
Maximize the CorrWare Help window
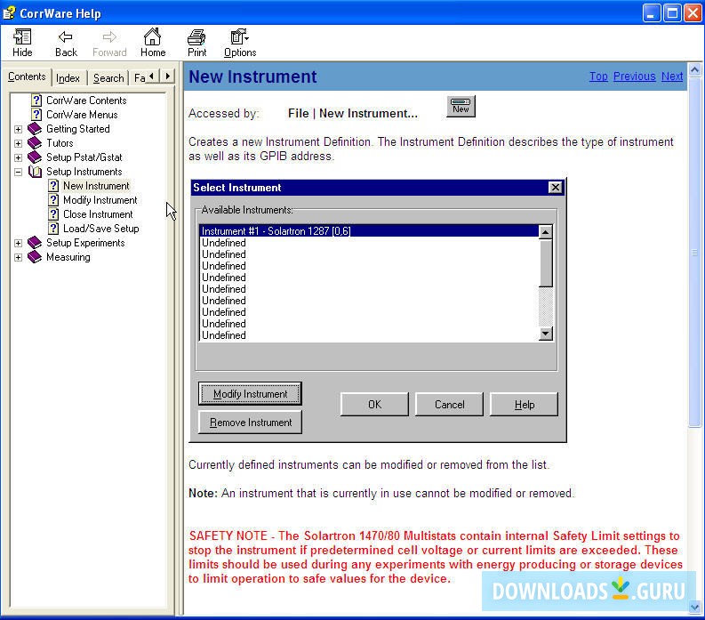tap(672, 13)
